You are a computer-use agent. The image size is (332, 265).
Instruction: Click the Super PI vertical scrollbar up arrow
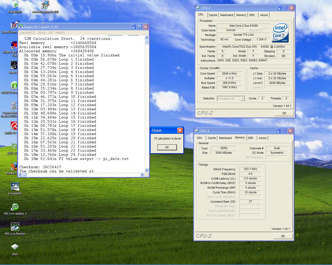point(147,38)
